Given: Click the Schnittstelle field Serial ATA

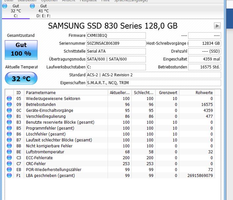Looking at the screenshot, I should tap(116, 51).
